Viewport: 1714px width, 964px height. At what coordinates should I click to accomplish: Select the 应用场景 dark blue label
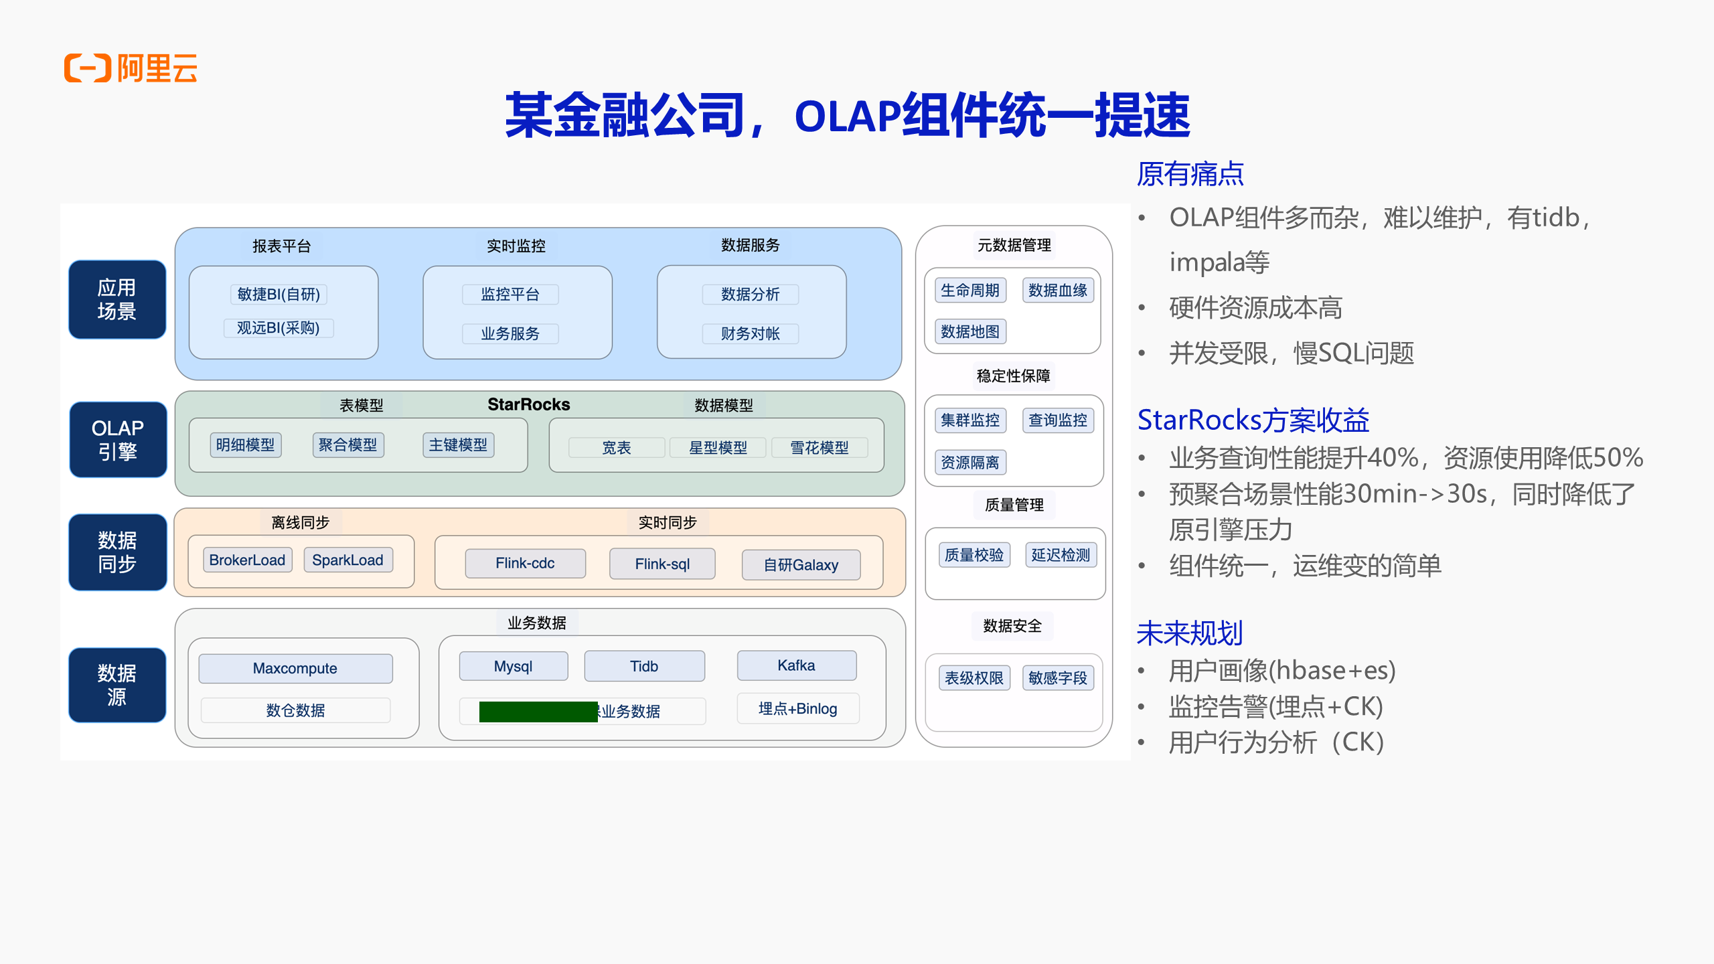(117, 299)
